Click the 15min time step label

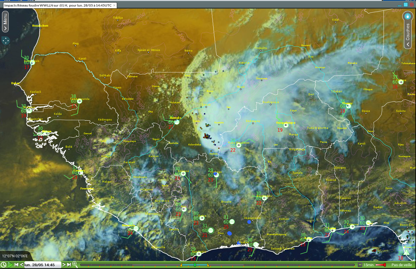coord(368,265)
